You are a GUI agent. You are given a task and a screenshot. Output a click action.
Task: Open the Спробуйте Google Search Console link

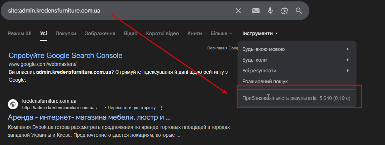(65, 55)
